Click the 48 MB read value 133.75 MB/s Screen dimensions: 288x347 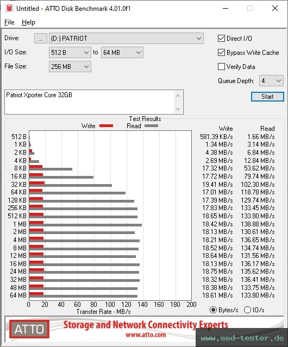coord(258,287)
